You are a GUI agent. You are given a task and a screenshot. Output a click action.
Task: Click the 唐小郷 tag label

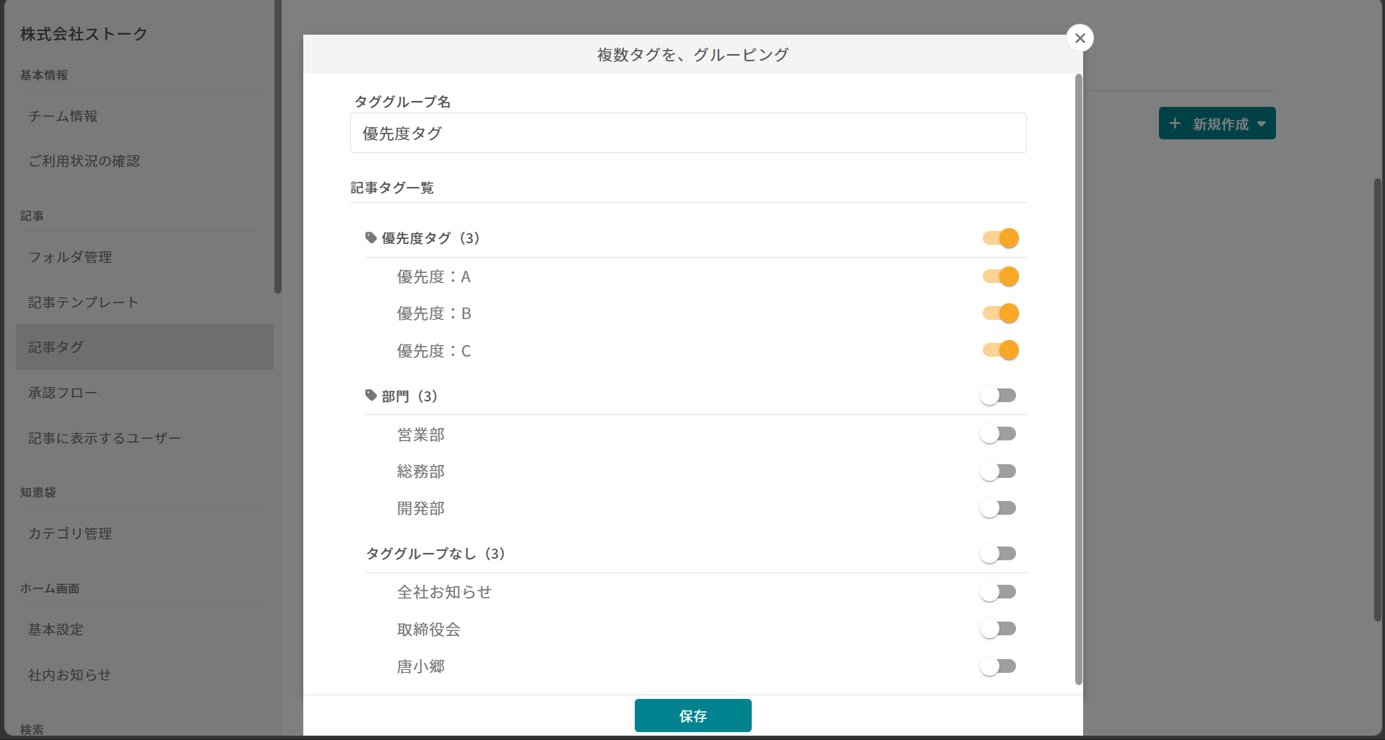pyautogui.click(x=421, y=666)
